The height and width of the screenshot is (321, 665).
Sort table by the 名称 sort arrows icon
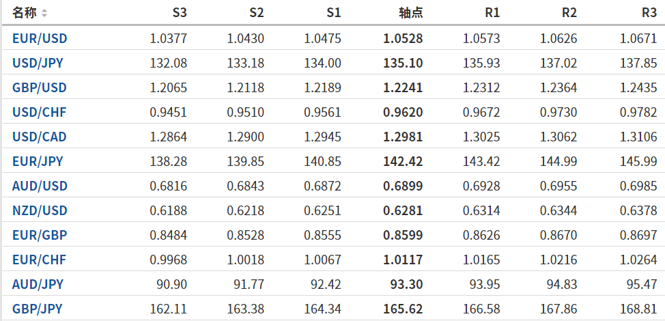point(44,13)
